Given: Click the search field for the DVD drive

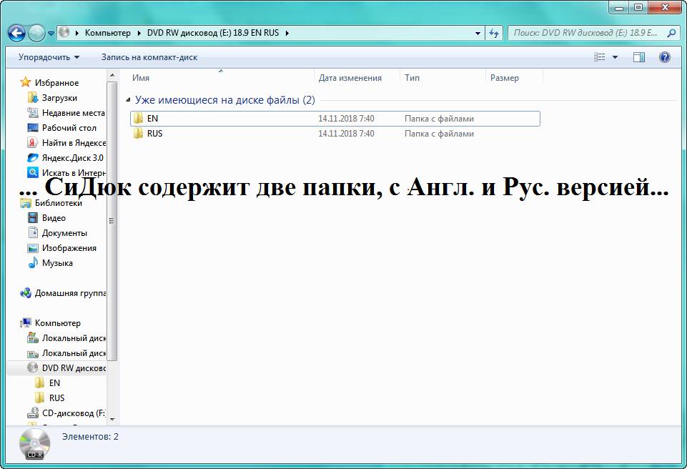Looking at the screenshot, I should (x=586, y=33).
